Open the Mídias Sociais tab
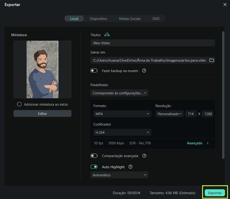 (x=130, y=19)
